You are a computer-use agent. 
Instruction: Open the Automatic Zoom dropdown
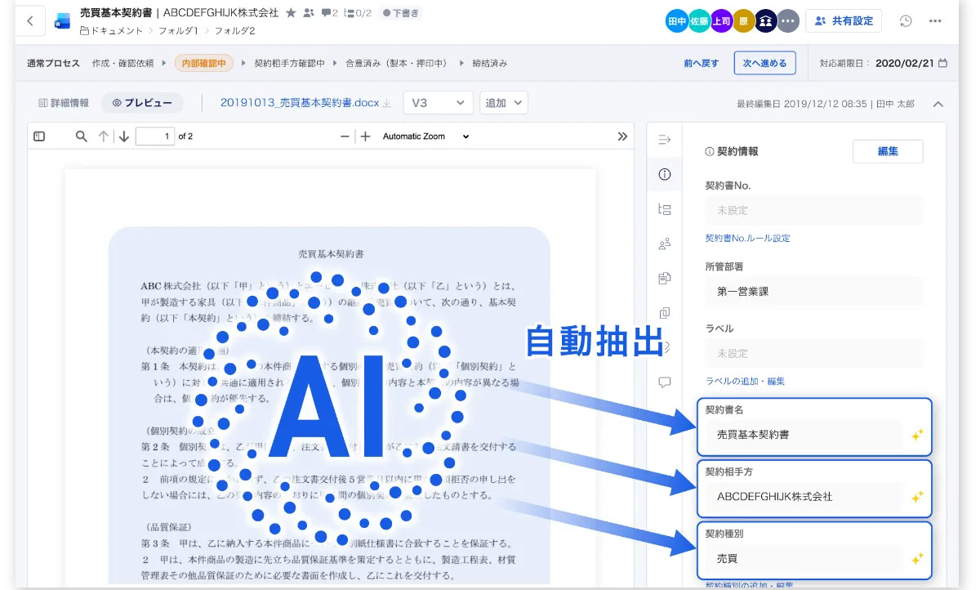pos(426,136)
